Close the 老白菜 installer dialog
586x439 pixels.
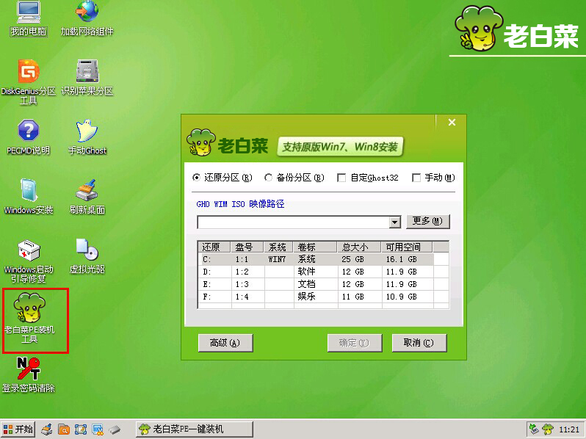(452, 122)
